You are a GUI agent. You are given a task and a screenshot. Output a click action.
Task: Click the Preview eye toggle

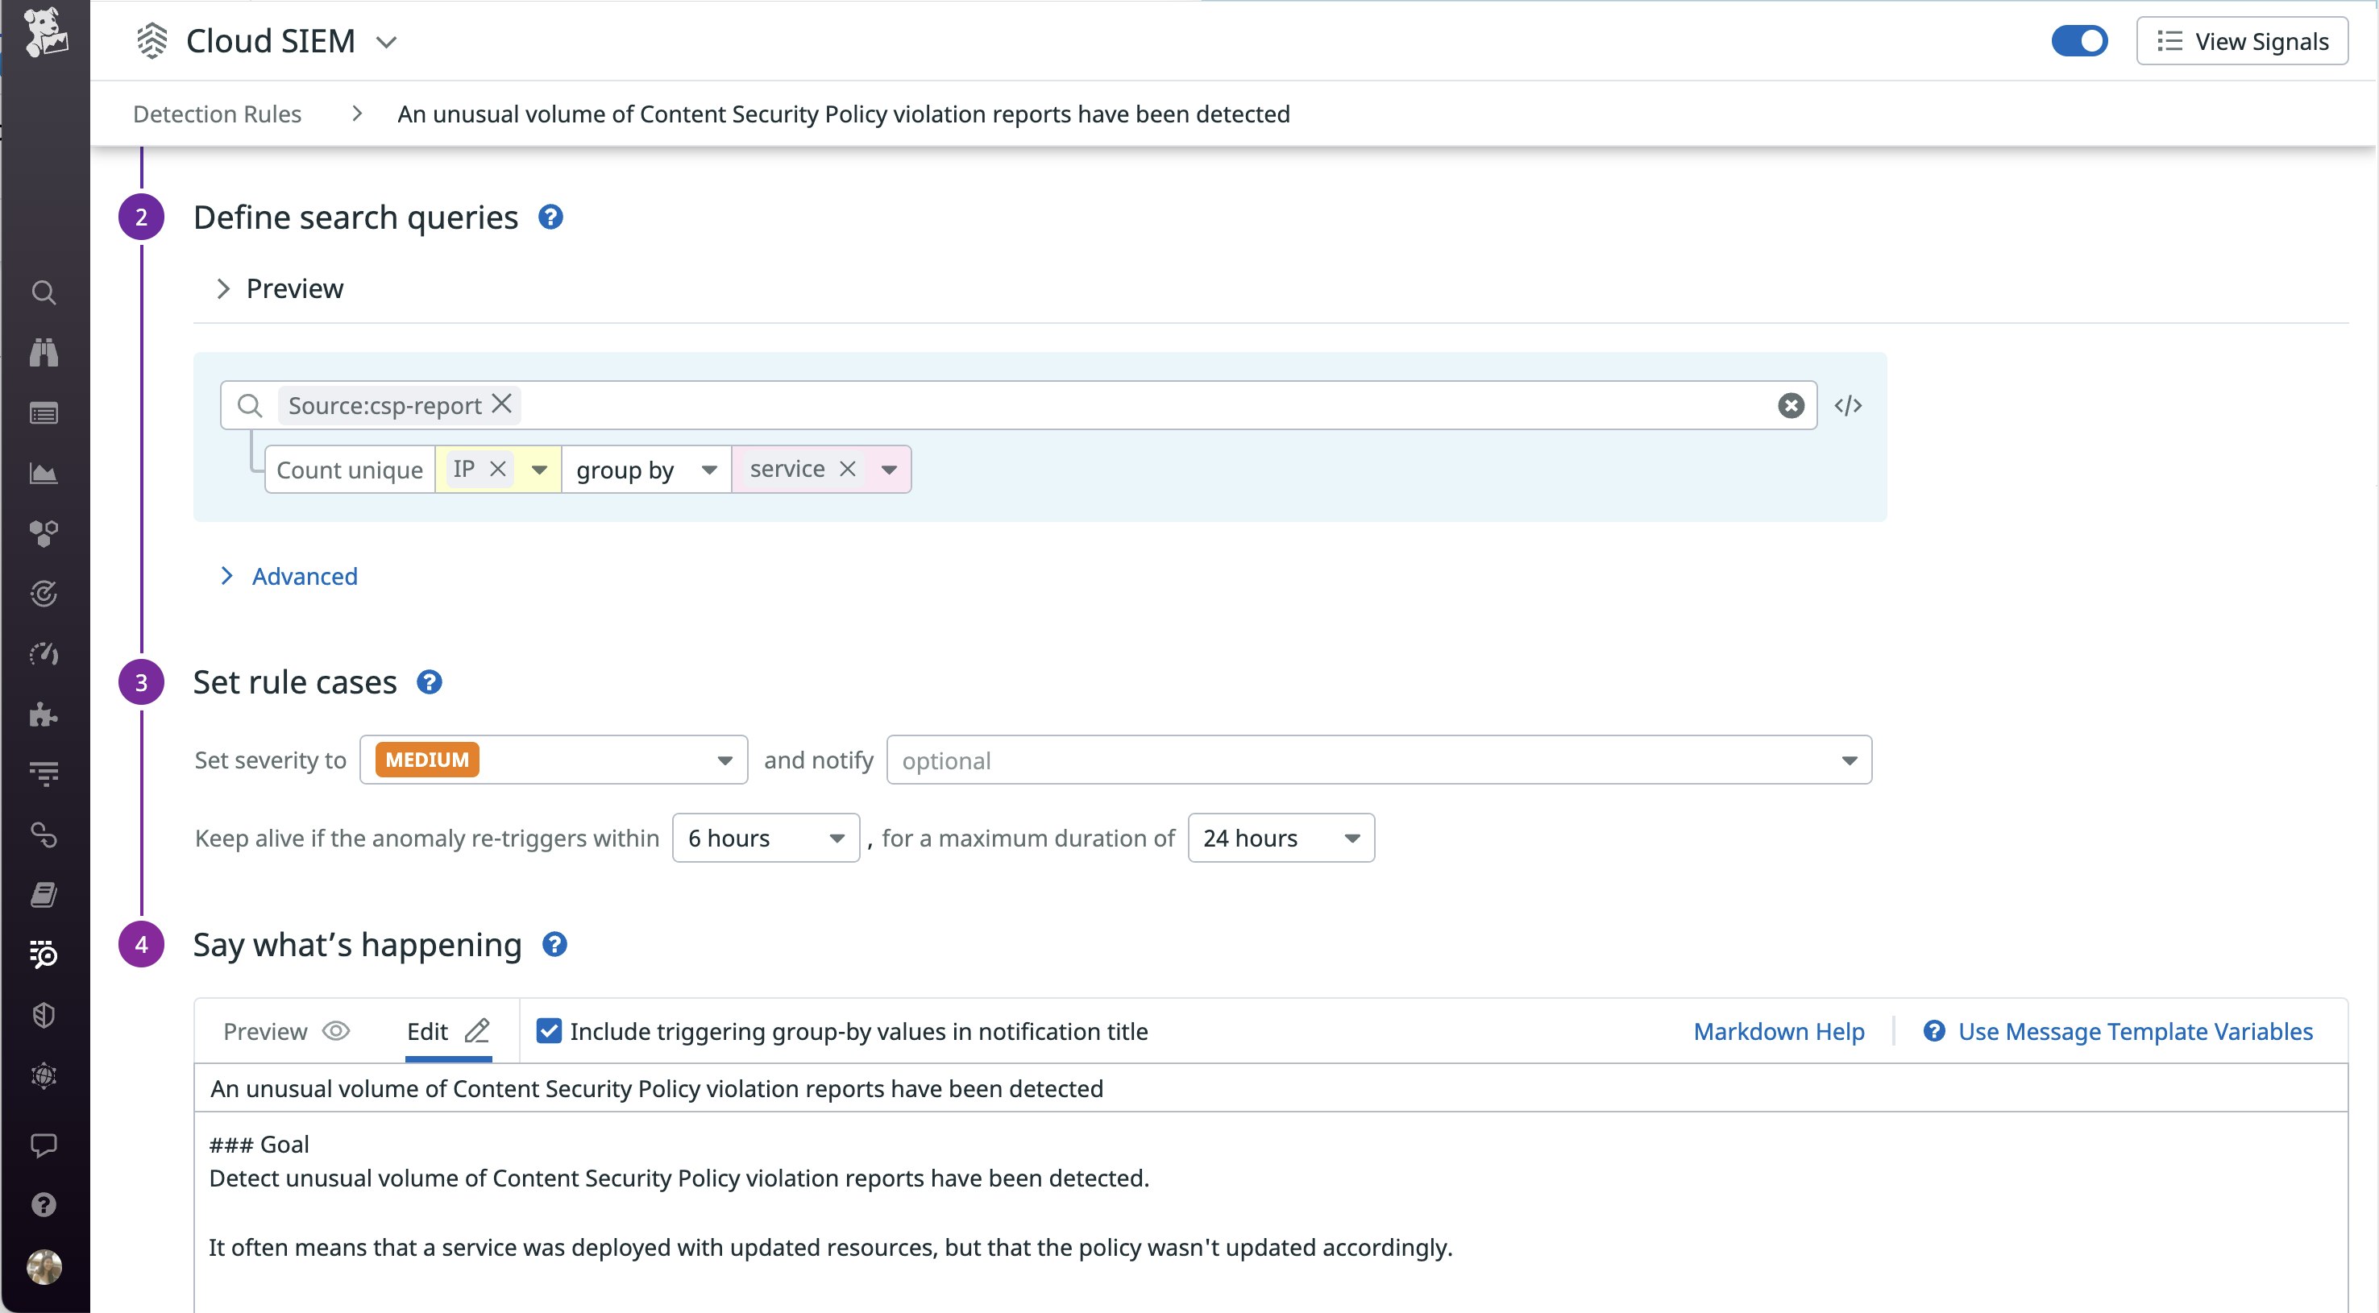tap(284, 1031)
